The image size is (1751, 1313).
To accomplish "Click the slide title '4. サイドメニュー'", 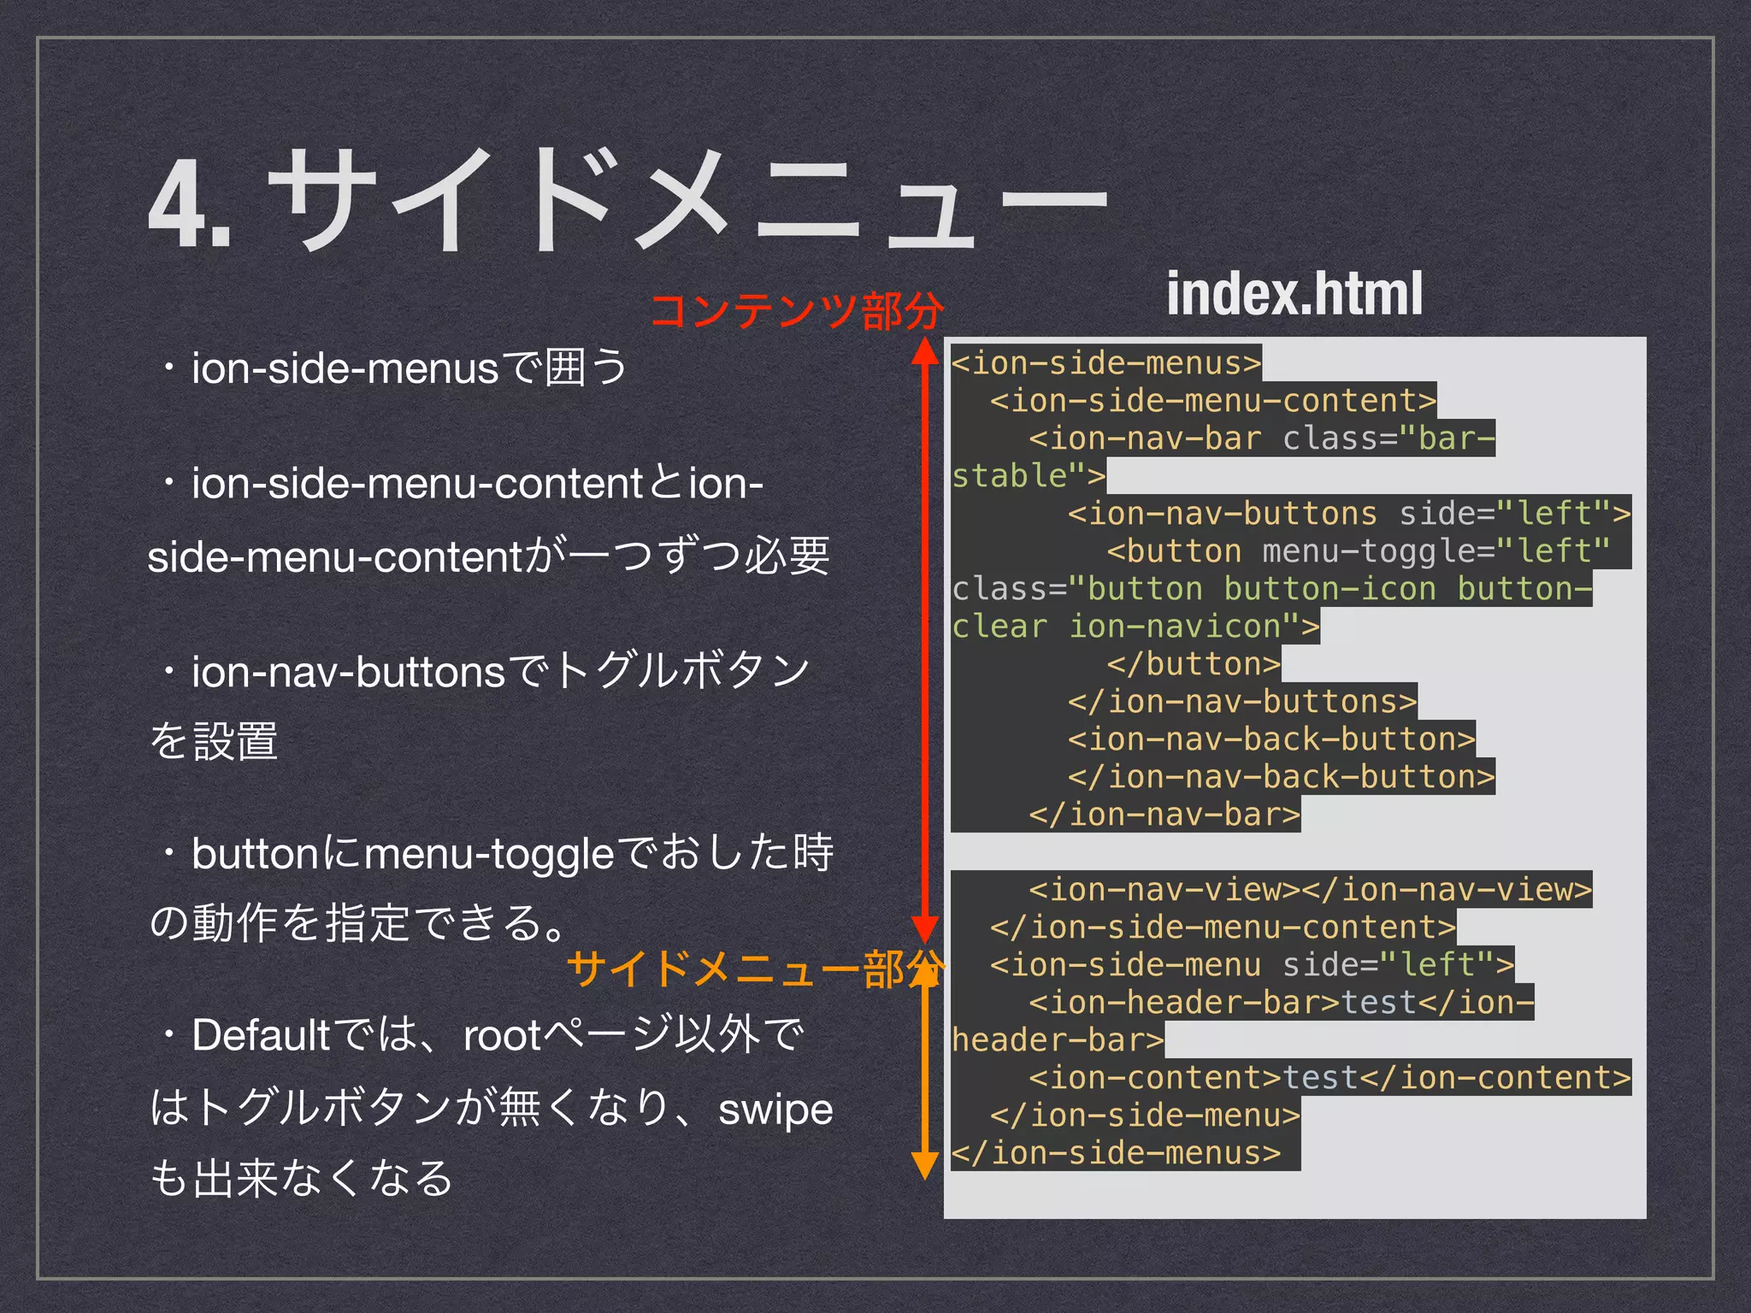I will tap(628, 200).
